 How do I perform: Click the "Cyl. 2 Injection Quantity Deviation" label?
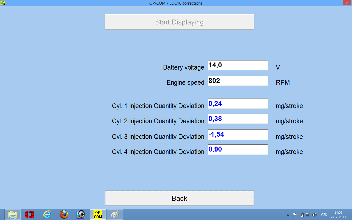coord(158,121)
